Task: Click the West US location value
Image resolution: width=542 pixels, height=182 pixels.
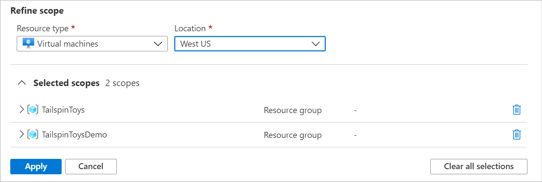Action: (195, 44)
